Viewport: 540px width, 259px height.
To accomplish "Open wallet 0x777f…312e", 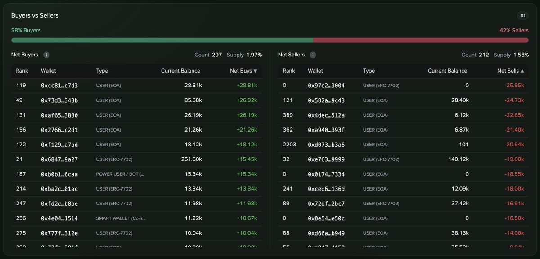I will click(x=59, y=233).
